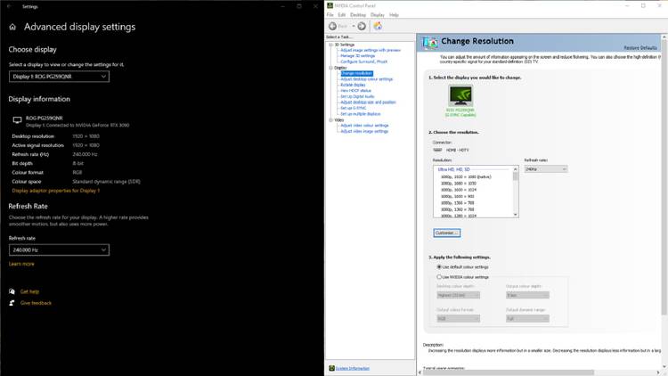This screenshot has width=668, height=376.
Task: Click the NVIDIA toolbar Forward arrow
Action: click(x=362, y=26)
